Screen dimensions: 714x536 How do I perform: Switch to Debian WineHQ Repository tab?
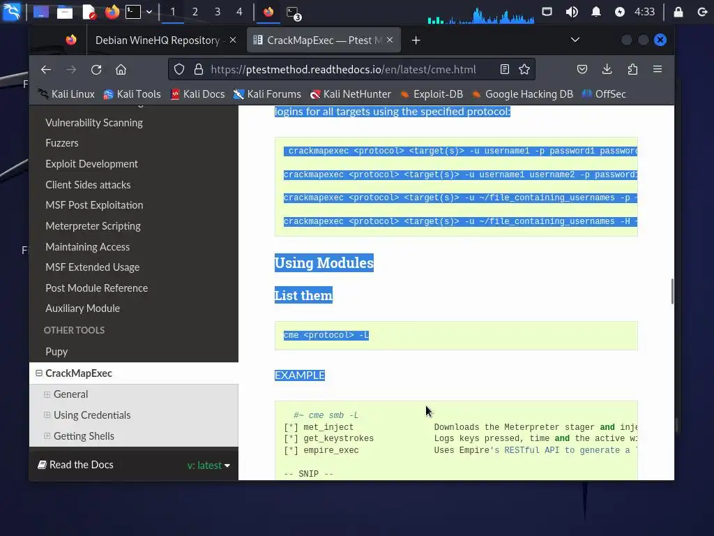(x=157, y=40)
